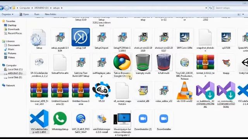The image size is (248, 139).
Task: Select the WhatsAppSetup installer
Action: tap(60, 119)
